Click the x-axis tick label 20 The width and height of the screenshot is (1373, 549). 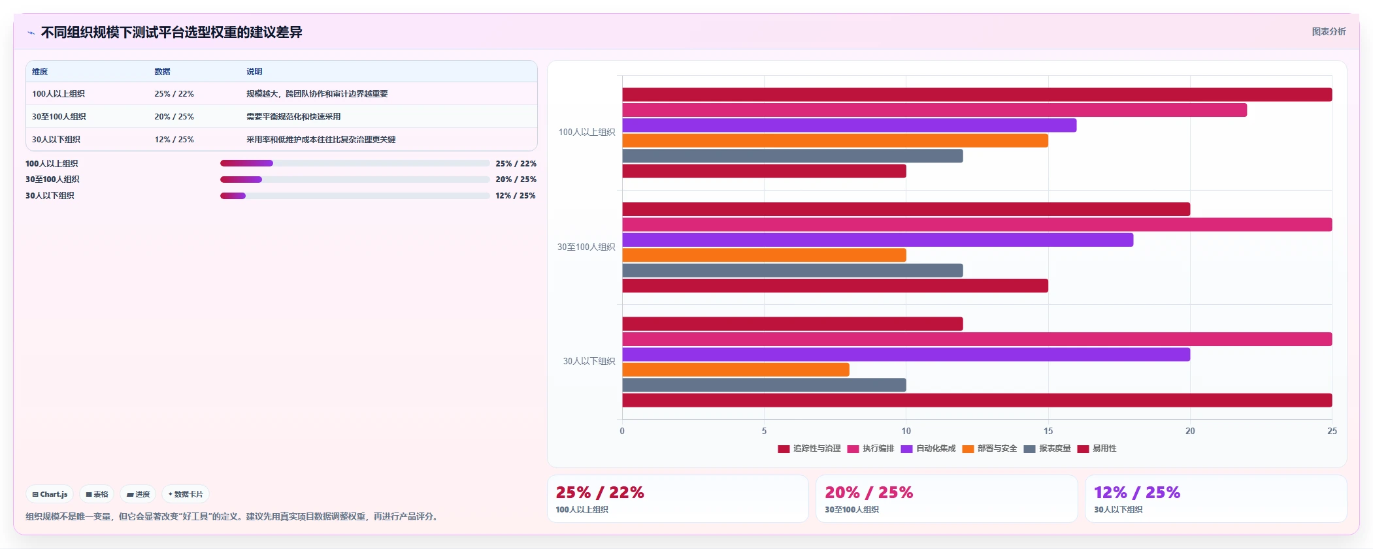[x=1190, y=431]
